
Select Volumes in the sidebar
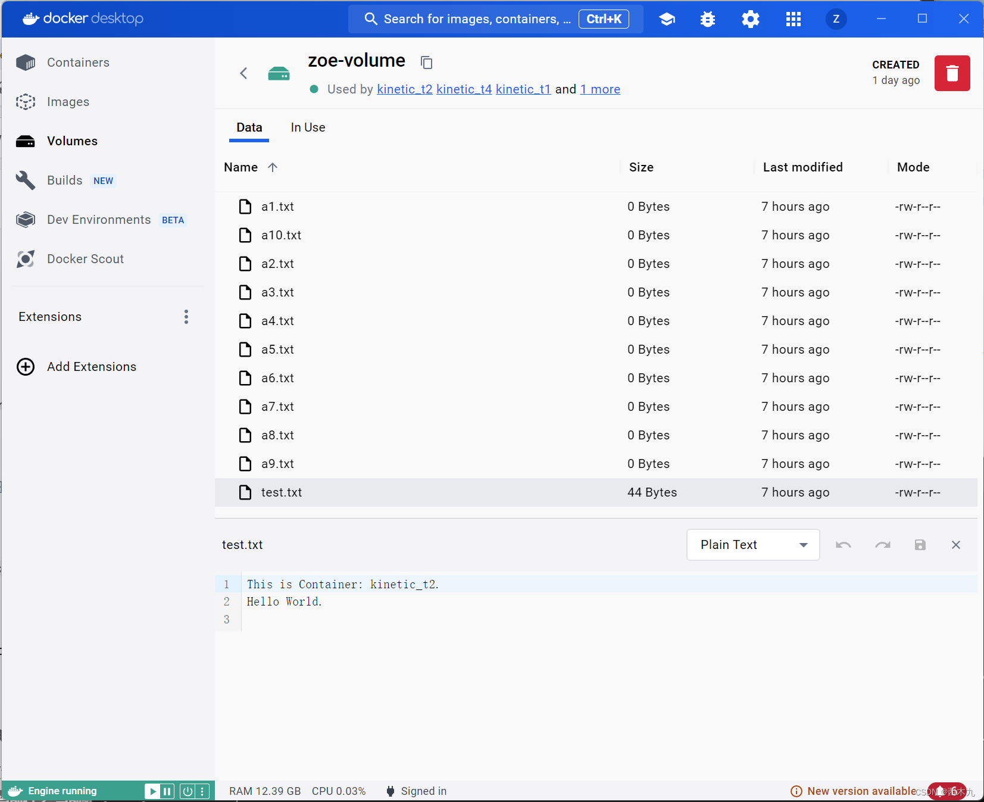[x=72, y=141]
